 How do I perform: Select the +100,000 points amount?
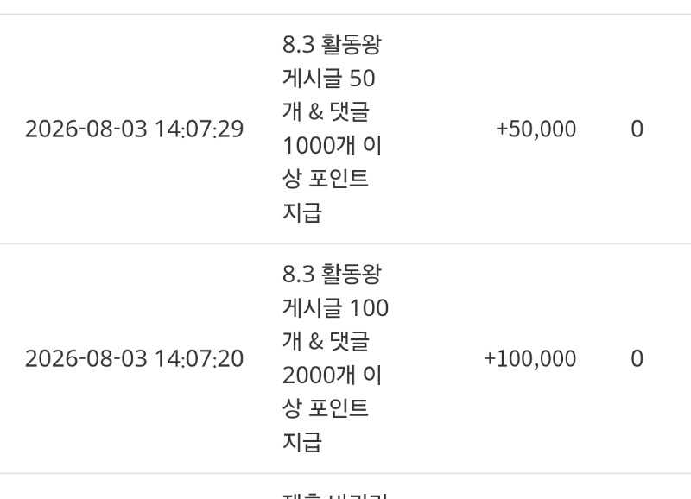[529, 358]
